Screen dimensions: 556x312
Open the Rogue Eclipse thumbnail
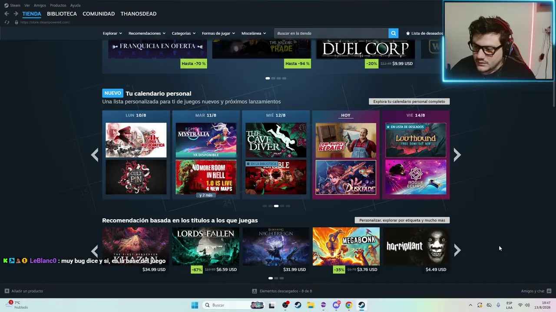pyautogui.click(x=416, y=177)
